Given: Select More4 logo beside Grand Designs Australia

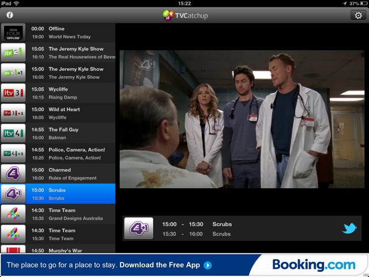Looking at the screenshot, I should [13, 214].
